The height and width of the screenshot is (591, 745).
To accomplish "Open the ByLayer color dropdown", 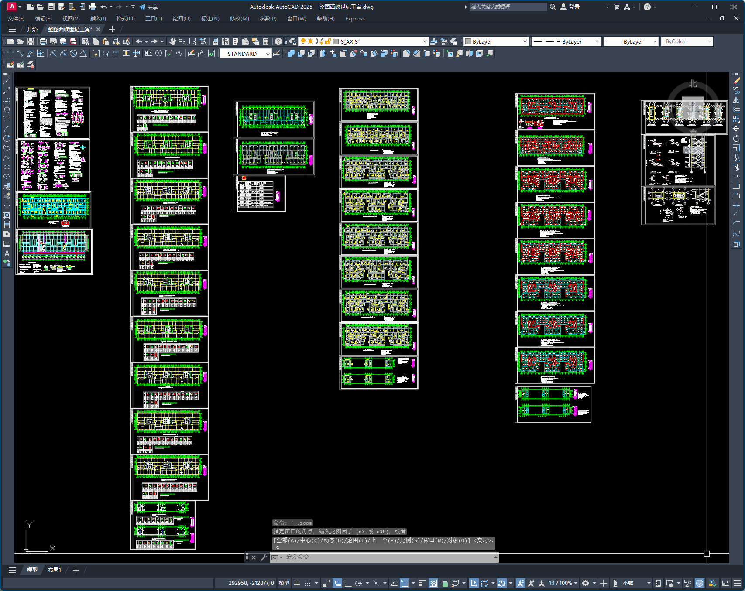I will tap(525, 41).
